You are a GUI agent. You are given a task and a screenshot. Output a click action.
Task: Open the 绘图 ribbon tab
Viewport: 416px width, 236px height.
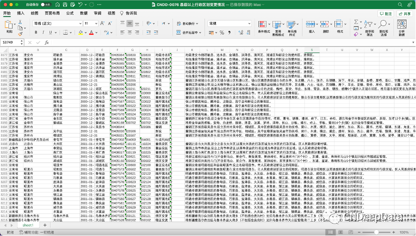coord(34,13)
